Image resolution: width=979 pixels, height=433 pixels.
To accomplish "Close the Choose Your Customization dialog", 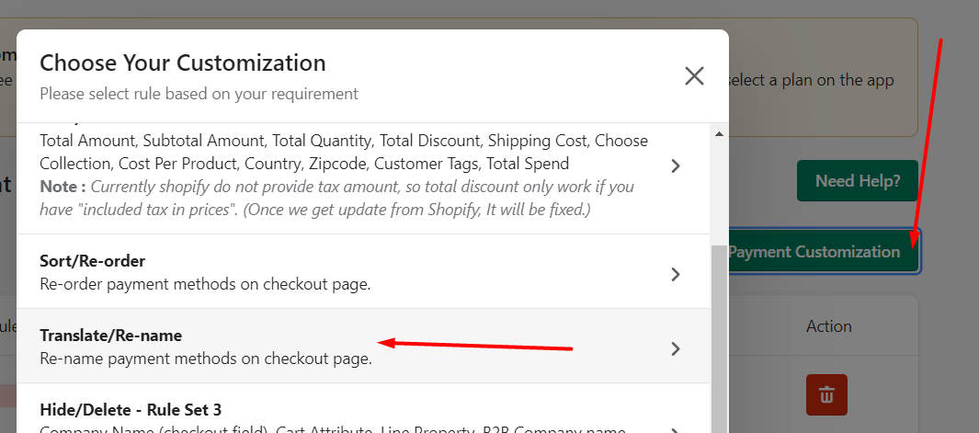I will 694,76.
